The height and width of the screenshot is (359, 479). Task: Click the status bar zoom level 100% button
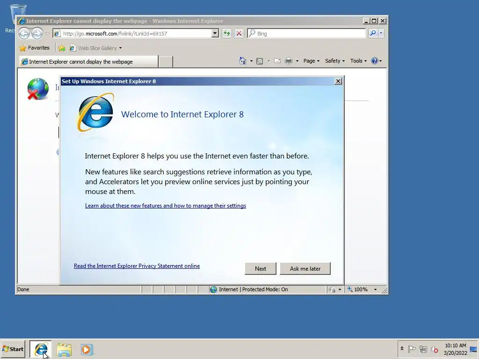[357, 289]
